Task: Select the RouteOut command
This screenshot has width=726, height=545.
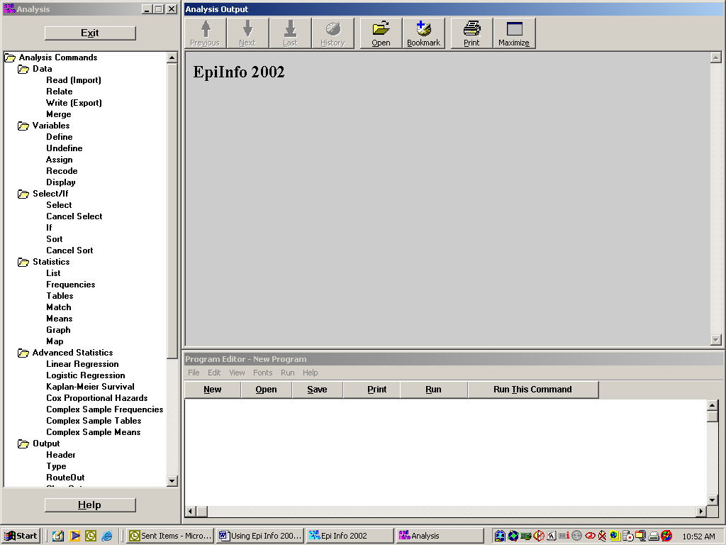Action: click(x=65, y=478)
